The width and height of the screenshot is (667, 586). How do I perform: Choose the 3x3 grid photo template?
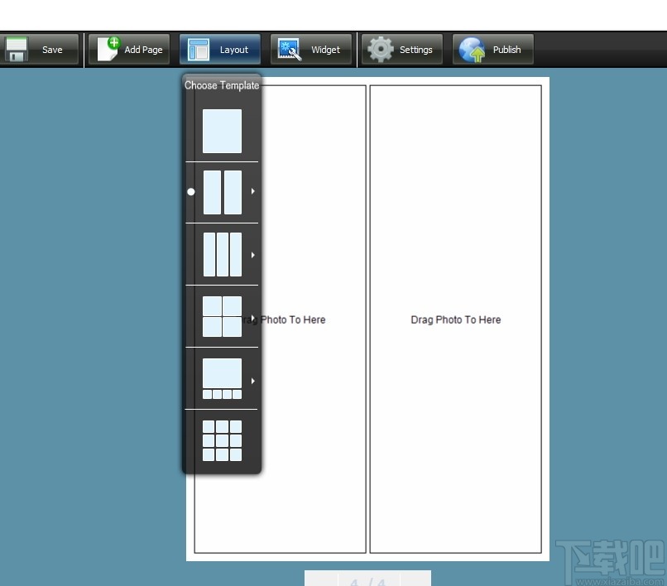pos(221,439)
